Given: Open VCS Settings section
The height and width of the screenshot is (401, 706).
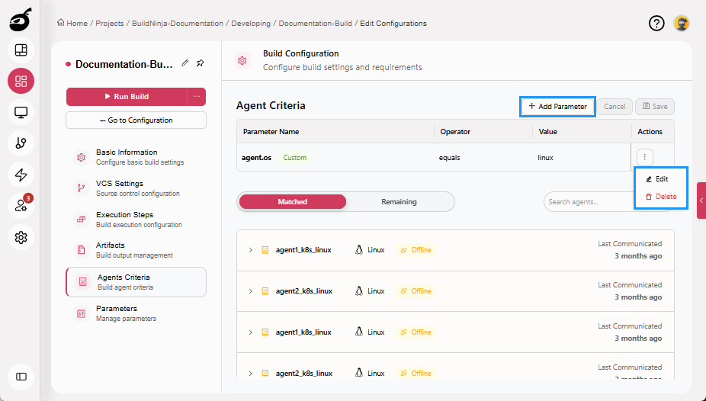Looking at the screenshot, I should click(136, 188).
